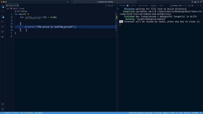
Task: Open the new terminal launch profile dropdown
Action: point(187,6)
